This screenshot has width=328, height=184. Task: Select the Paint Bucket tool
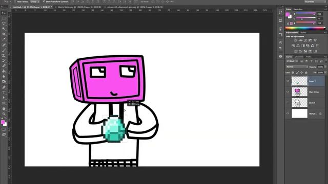click(x=4, y=71)
